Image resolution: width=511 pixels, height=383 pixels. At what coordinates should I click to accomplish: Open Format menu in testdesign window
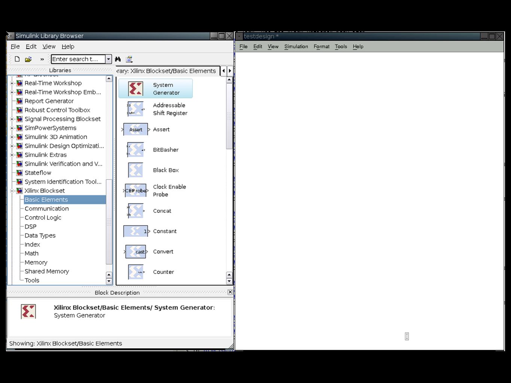pos(322,46)
